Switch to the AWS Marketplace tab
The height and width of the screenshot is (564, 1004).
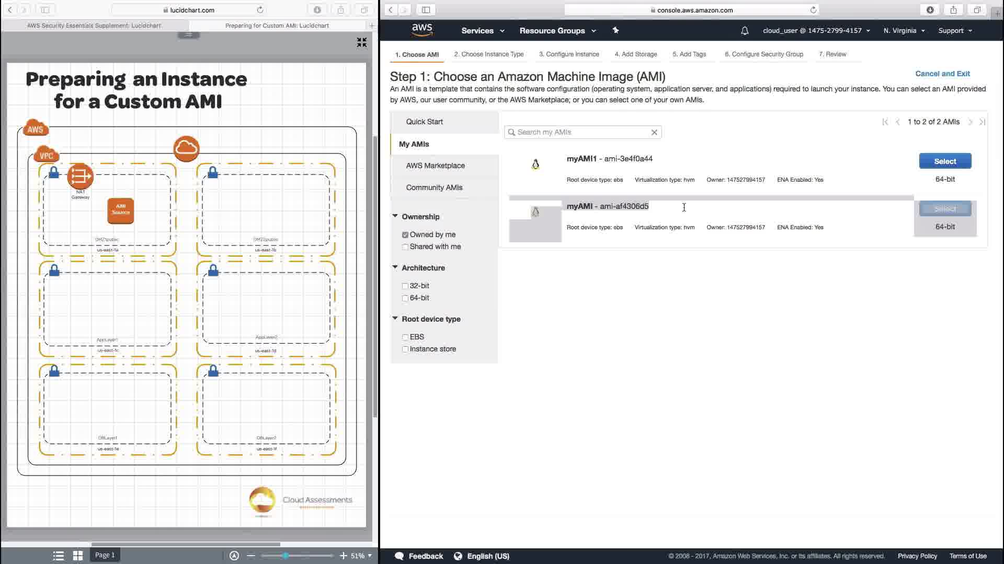(435, 166)
